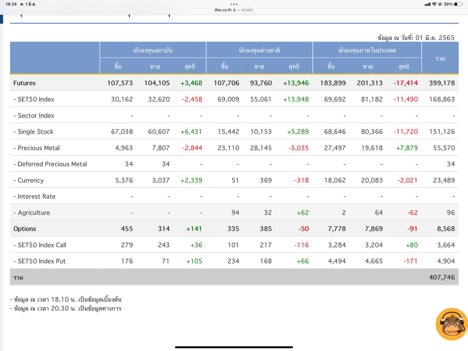Screen dimensions: 468x351
Task: Click the นักลงทุนภายในประเทศ header
Action: point(367,50)
